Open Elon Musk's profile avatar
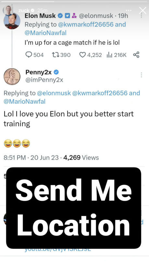 [12, 21]
